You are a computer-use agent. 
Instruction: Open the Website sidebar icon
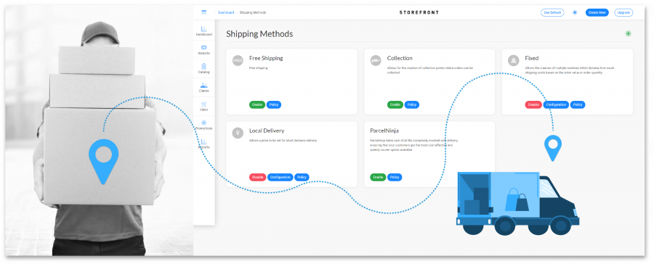pyautogui.click(x=204, y=47)
